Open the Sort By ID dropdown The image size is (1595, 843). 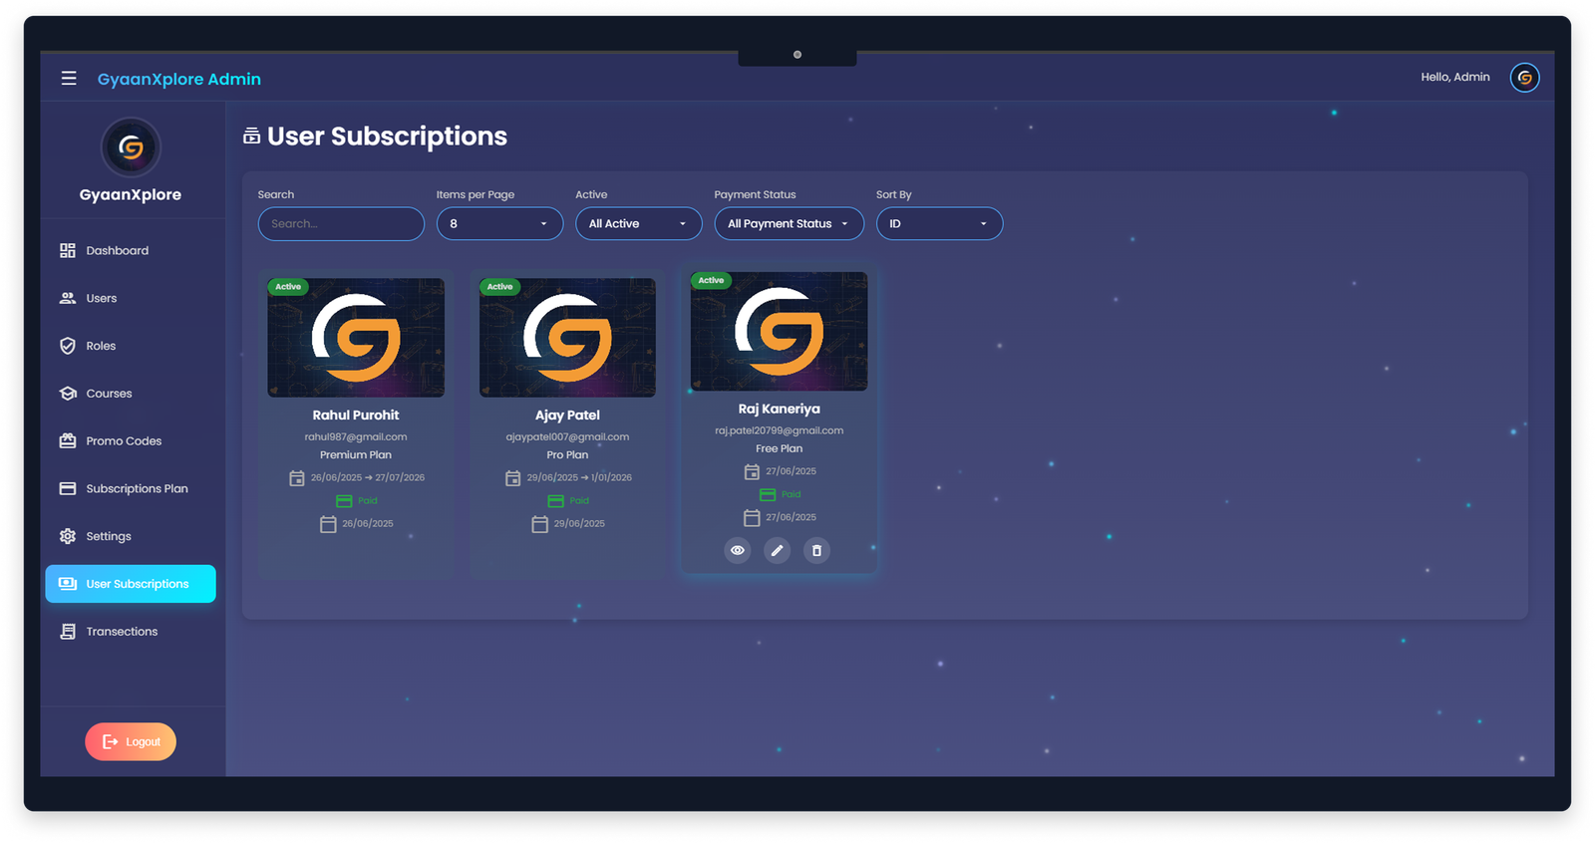click(x=940, y=224)
